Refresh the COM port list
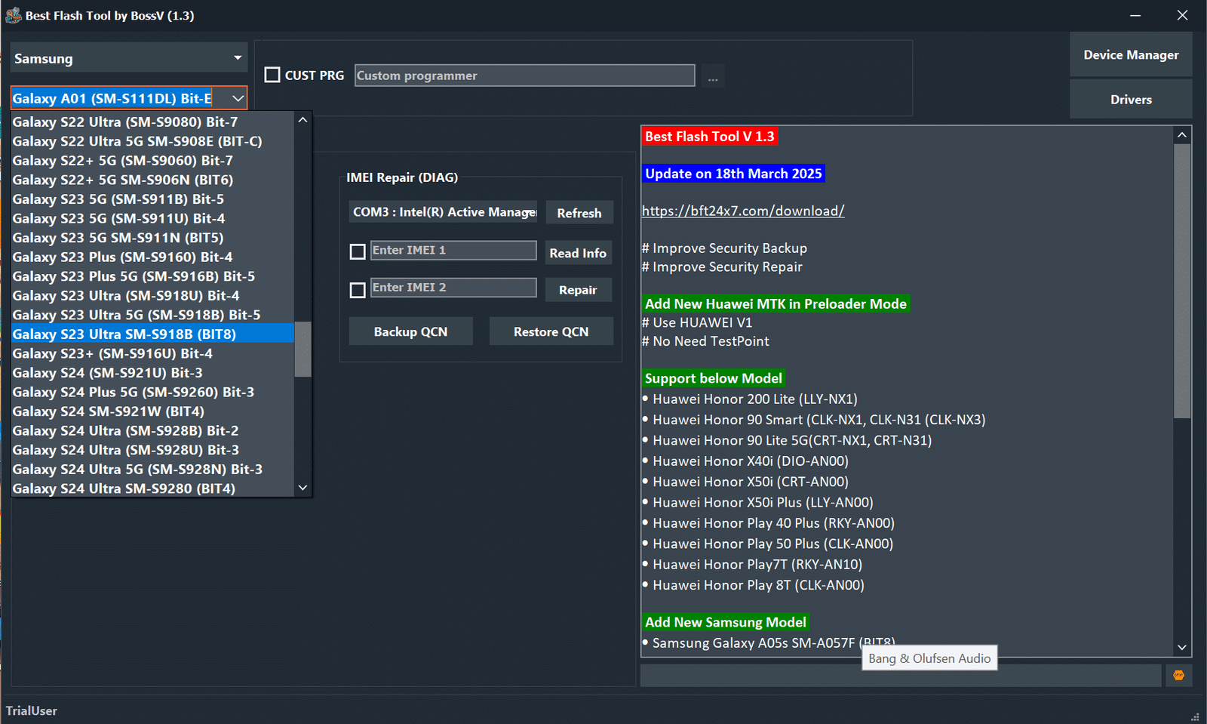 [579, 213]
